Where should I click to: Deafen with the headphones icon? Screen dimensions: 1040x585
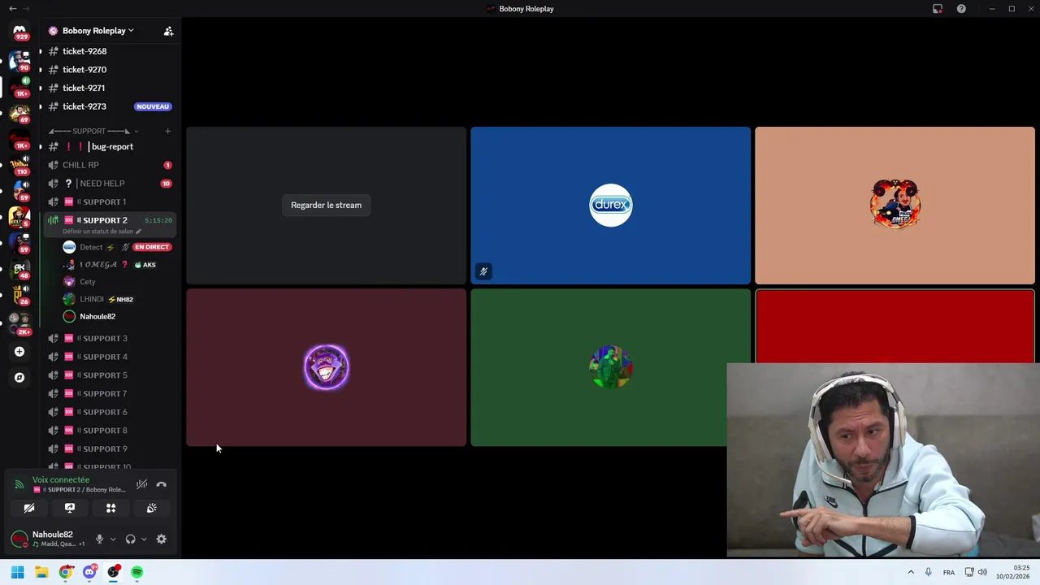(130, 539)
